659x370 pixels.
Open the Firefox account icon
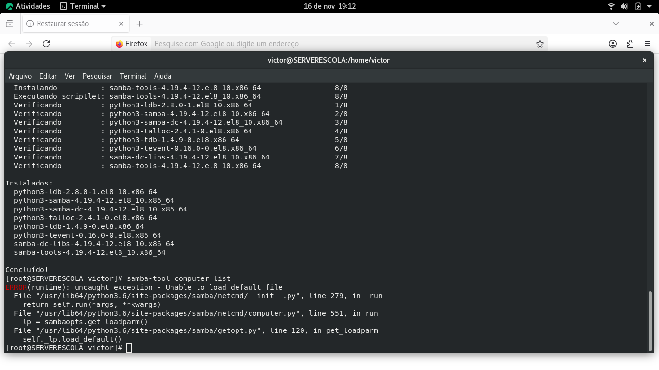click(613, 44)
